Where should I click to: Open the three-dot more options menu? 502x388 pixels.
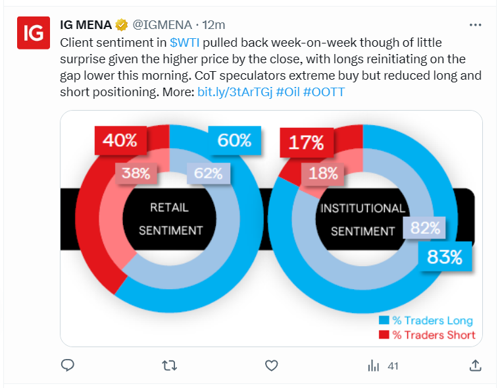click(x=475, y=25)
